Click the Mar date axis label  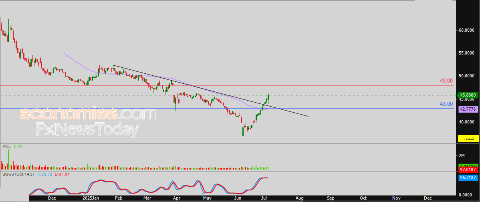point(147,198)
